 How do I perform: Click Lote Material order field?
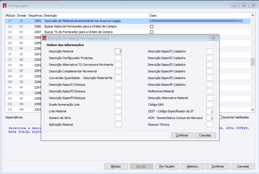click(x=118, y=111)
